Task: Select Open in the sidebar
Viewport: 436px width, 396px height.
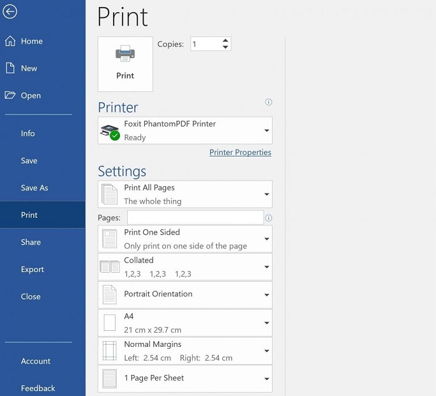Action: (43, 95)
